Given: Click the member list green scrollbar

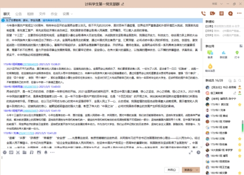Looking at the screenshot, I should [x=243, y=126].
